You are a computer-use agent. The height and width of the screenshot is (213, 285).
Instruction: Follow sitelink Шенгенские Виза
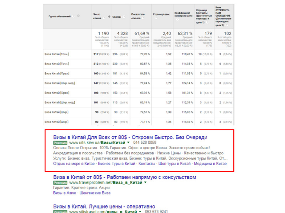(x=95, y=193)
